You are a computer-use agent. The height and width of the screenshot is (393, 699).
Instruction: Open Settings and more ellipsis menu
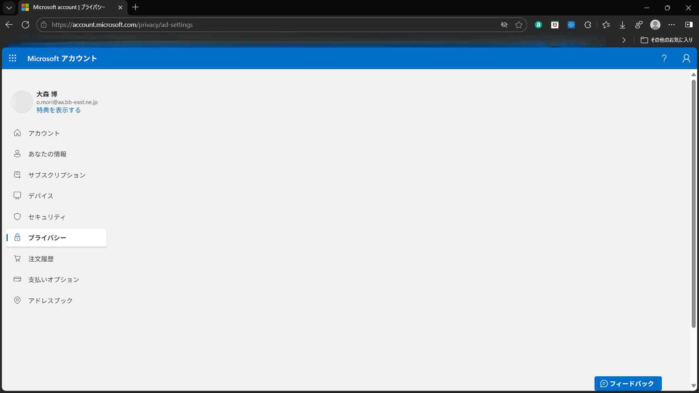click(x=672, y=25)
